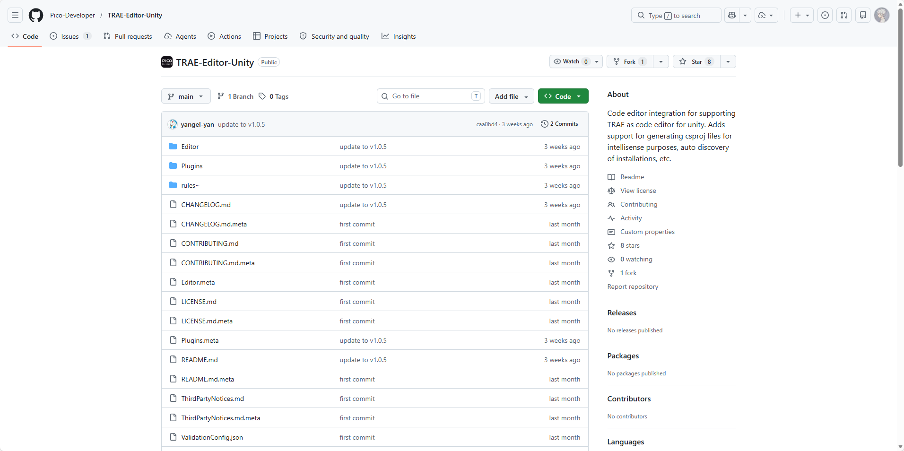Open the Projects tab
The height and width of the screenshot is (451, 904).
270,36
